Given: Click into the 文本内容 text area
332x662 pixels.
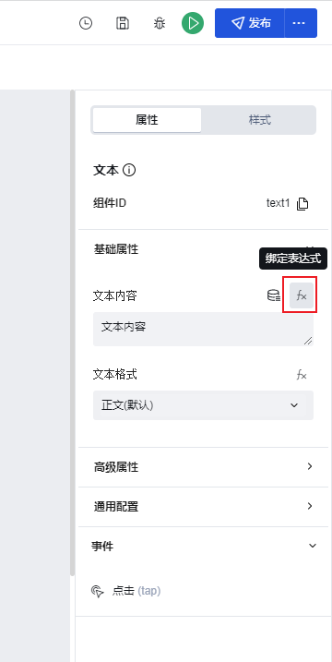Looking at the screenshot, I should tap(203, 330).
